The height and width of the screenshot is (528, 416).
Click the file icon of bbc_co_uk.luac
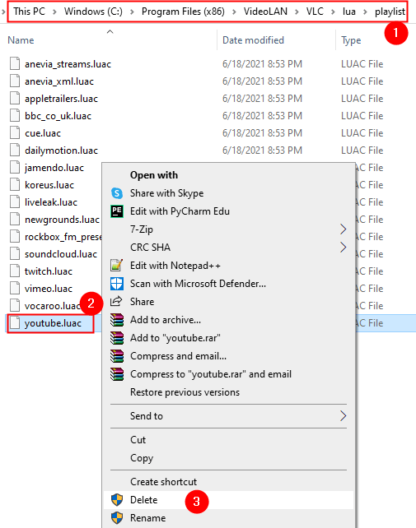coord(15,115)
